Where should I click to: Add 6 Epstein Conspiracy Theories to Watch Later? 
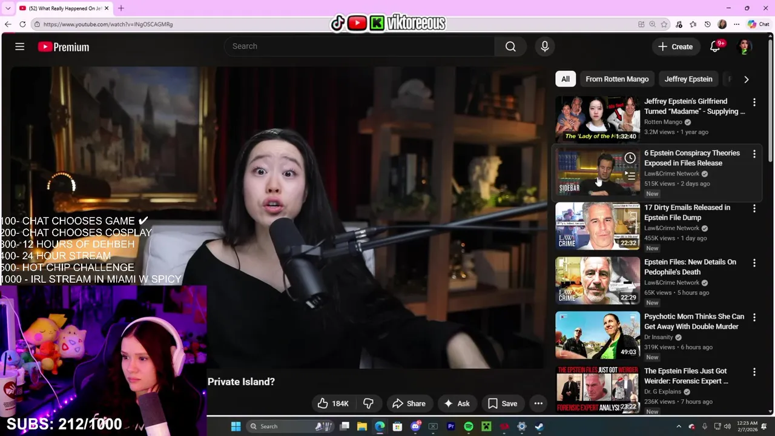tap(630, 158)
